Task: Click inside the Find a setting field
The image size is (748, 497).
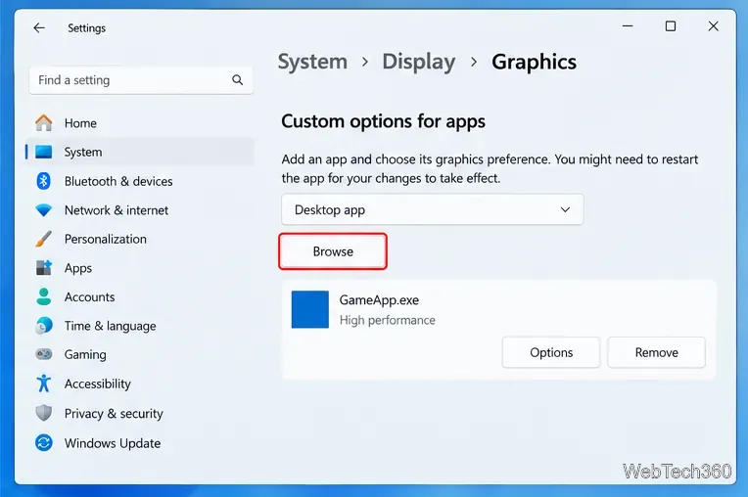Action: coord(141,80)
